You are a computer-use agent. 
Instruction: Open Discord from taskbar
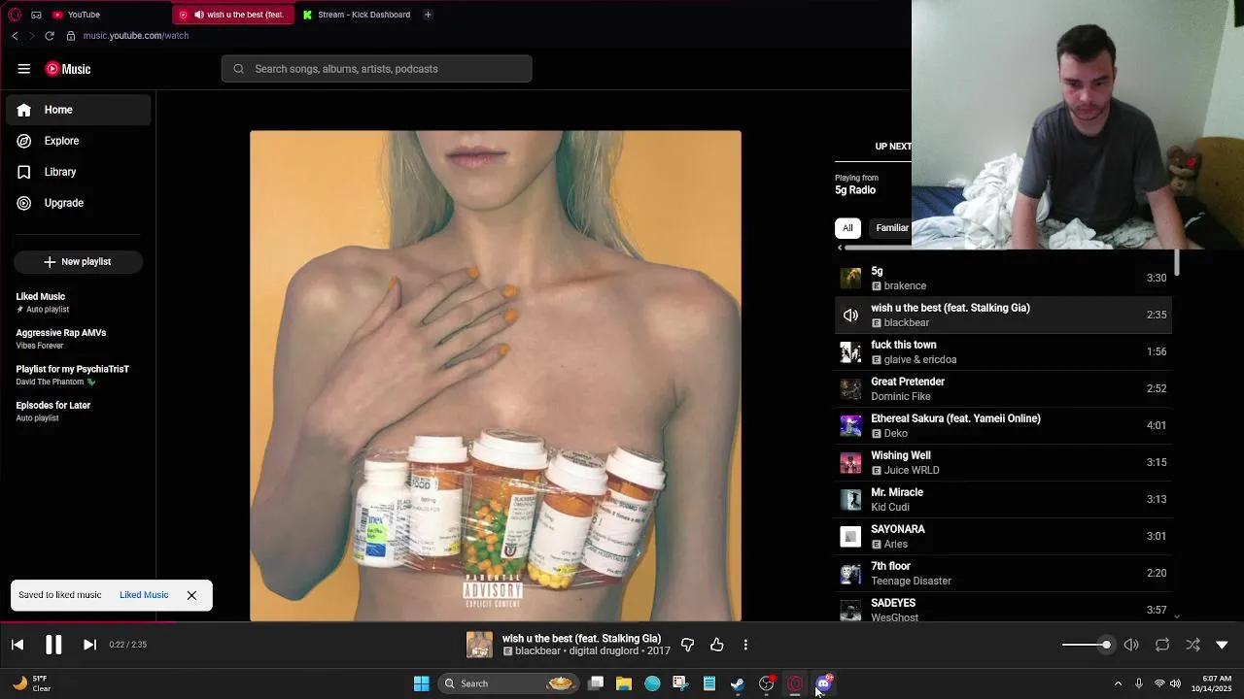pos(824,683)
